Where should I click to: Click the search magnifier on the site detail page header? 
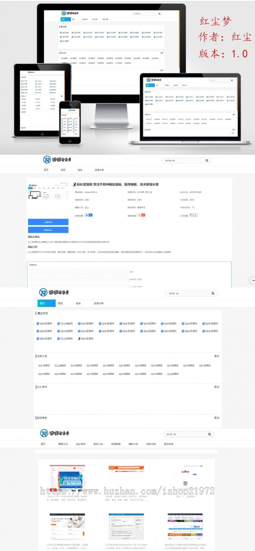[x=207, y=161]
